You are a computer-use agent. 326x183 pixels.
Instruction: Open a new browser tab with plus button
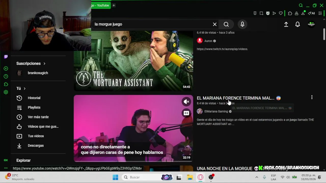coord(114,5)
